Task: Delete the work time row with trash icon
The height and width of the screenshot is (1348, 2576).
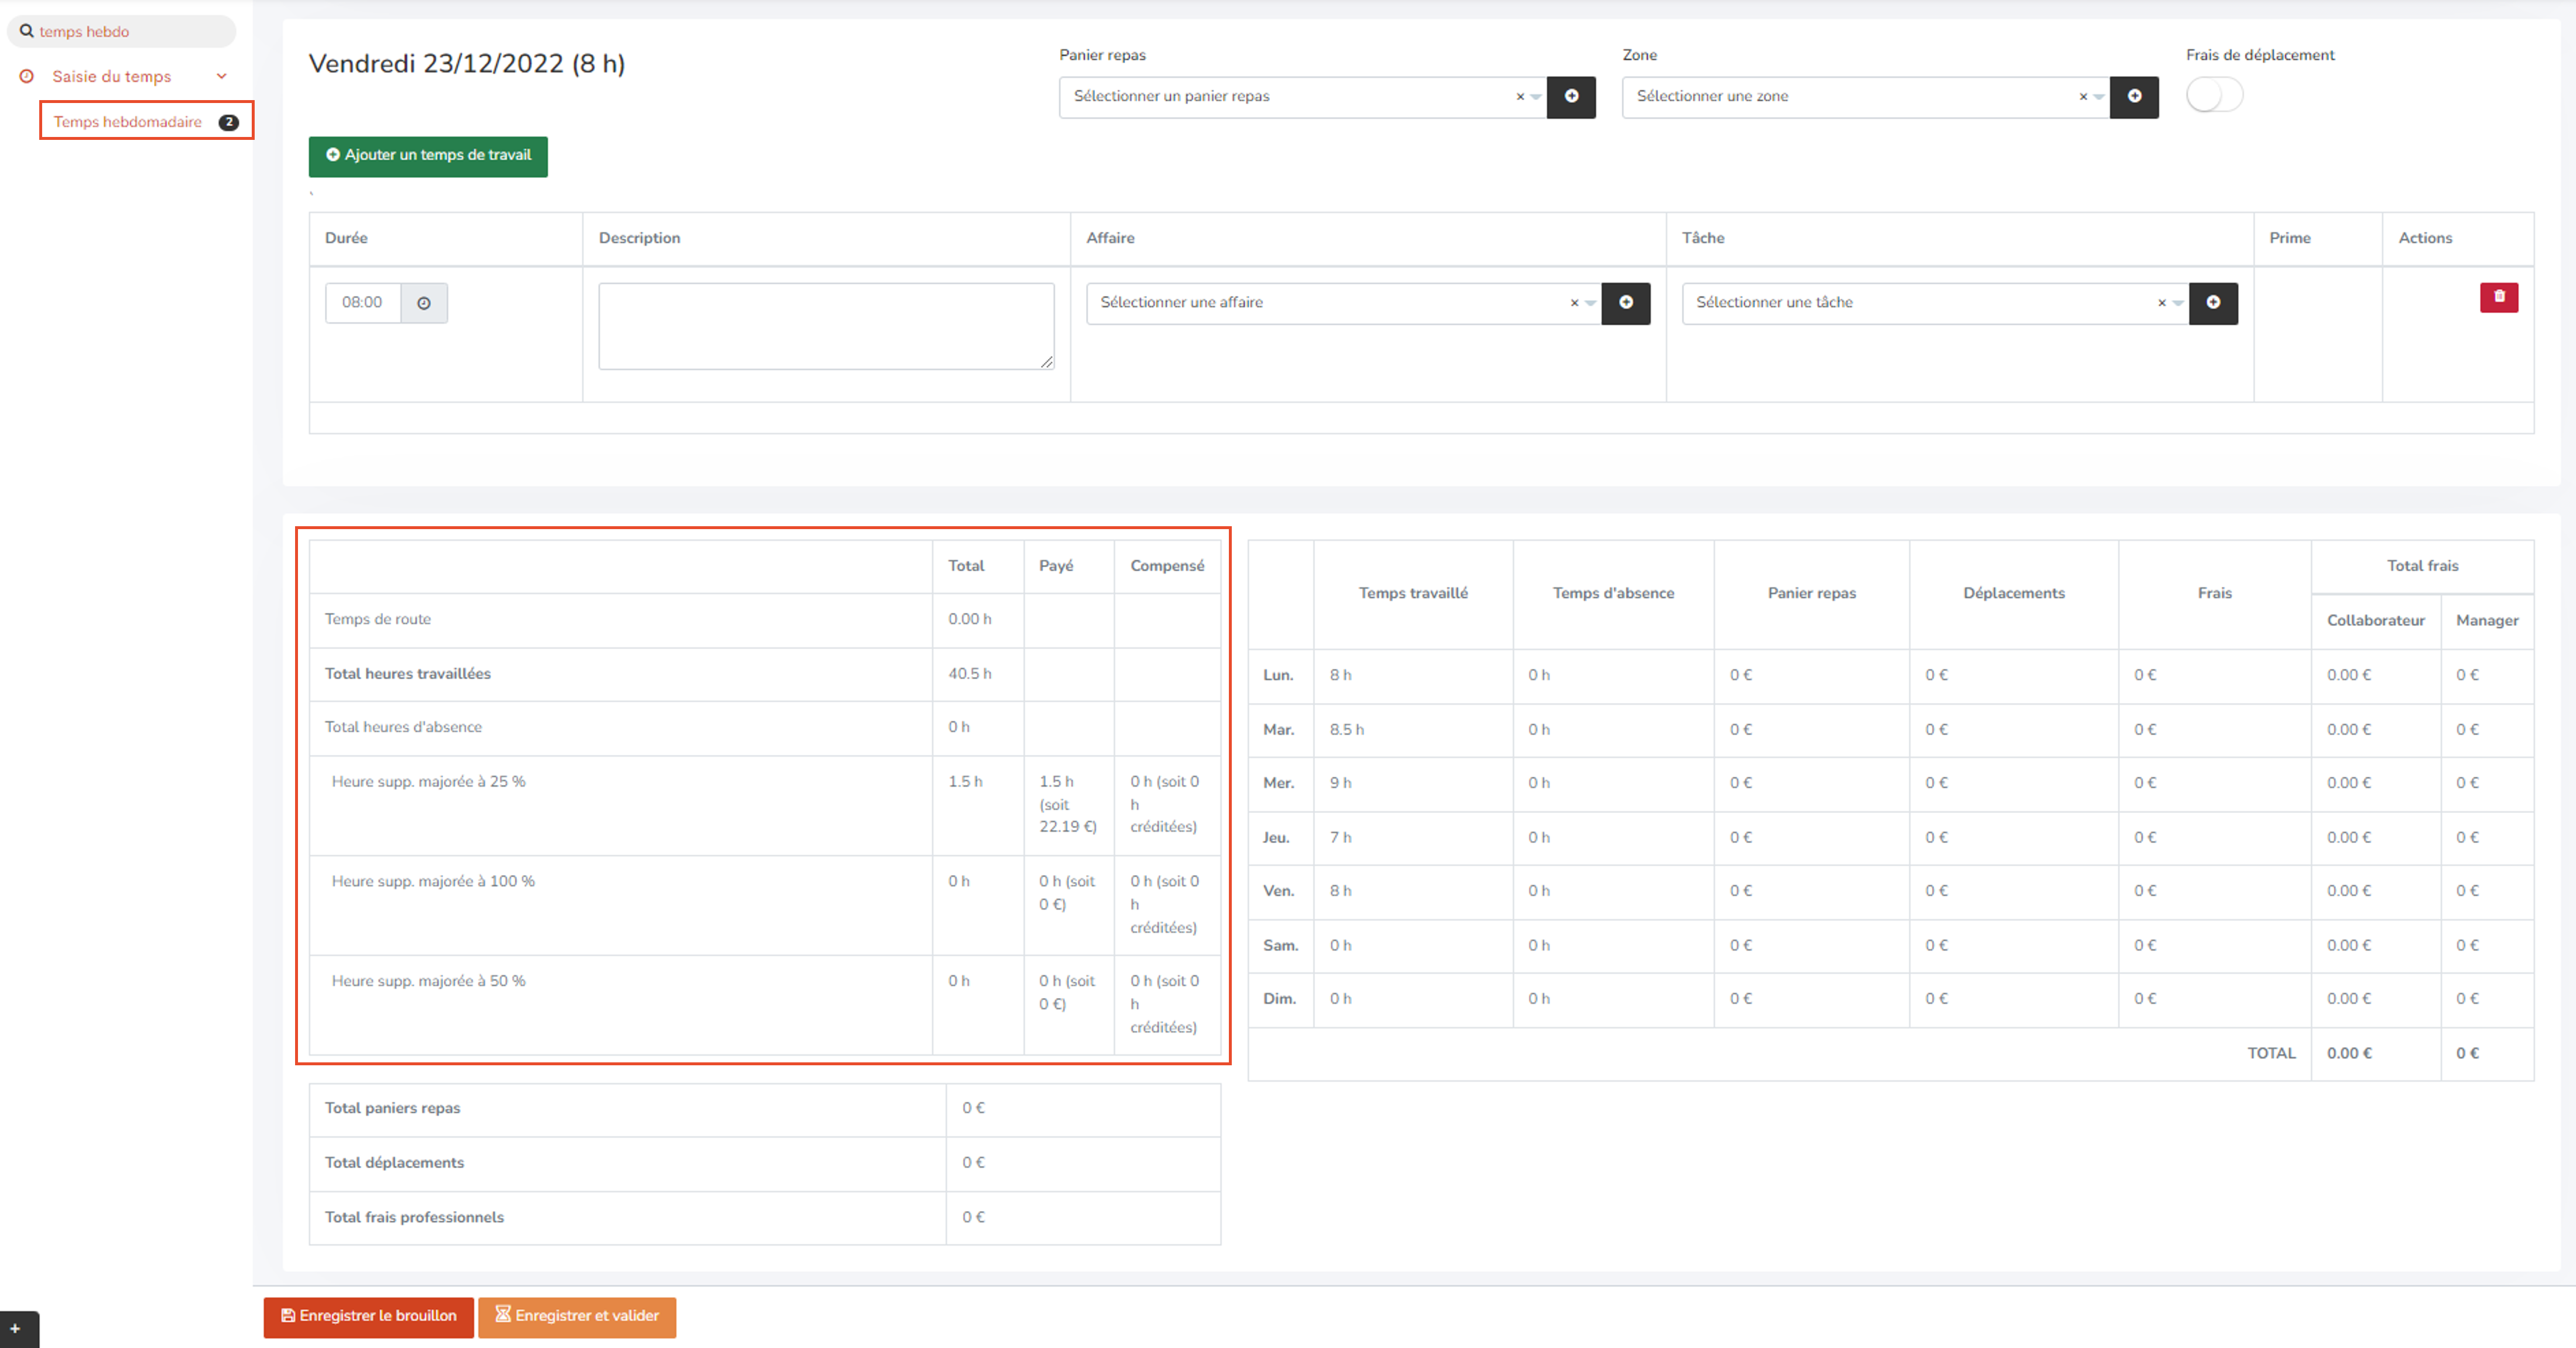Action: pyautogui.click(x=2498, y=297)
